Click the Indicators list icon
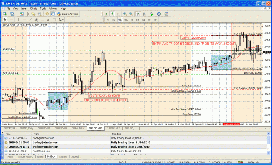The image size is (272, 165). coord(151,14)
